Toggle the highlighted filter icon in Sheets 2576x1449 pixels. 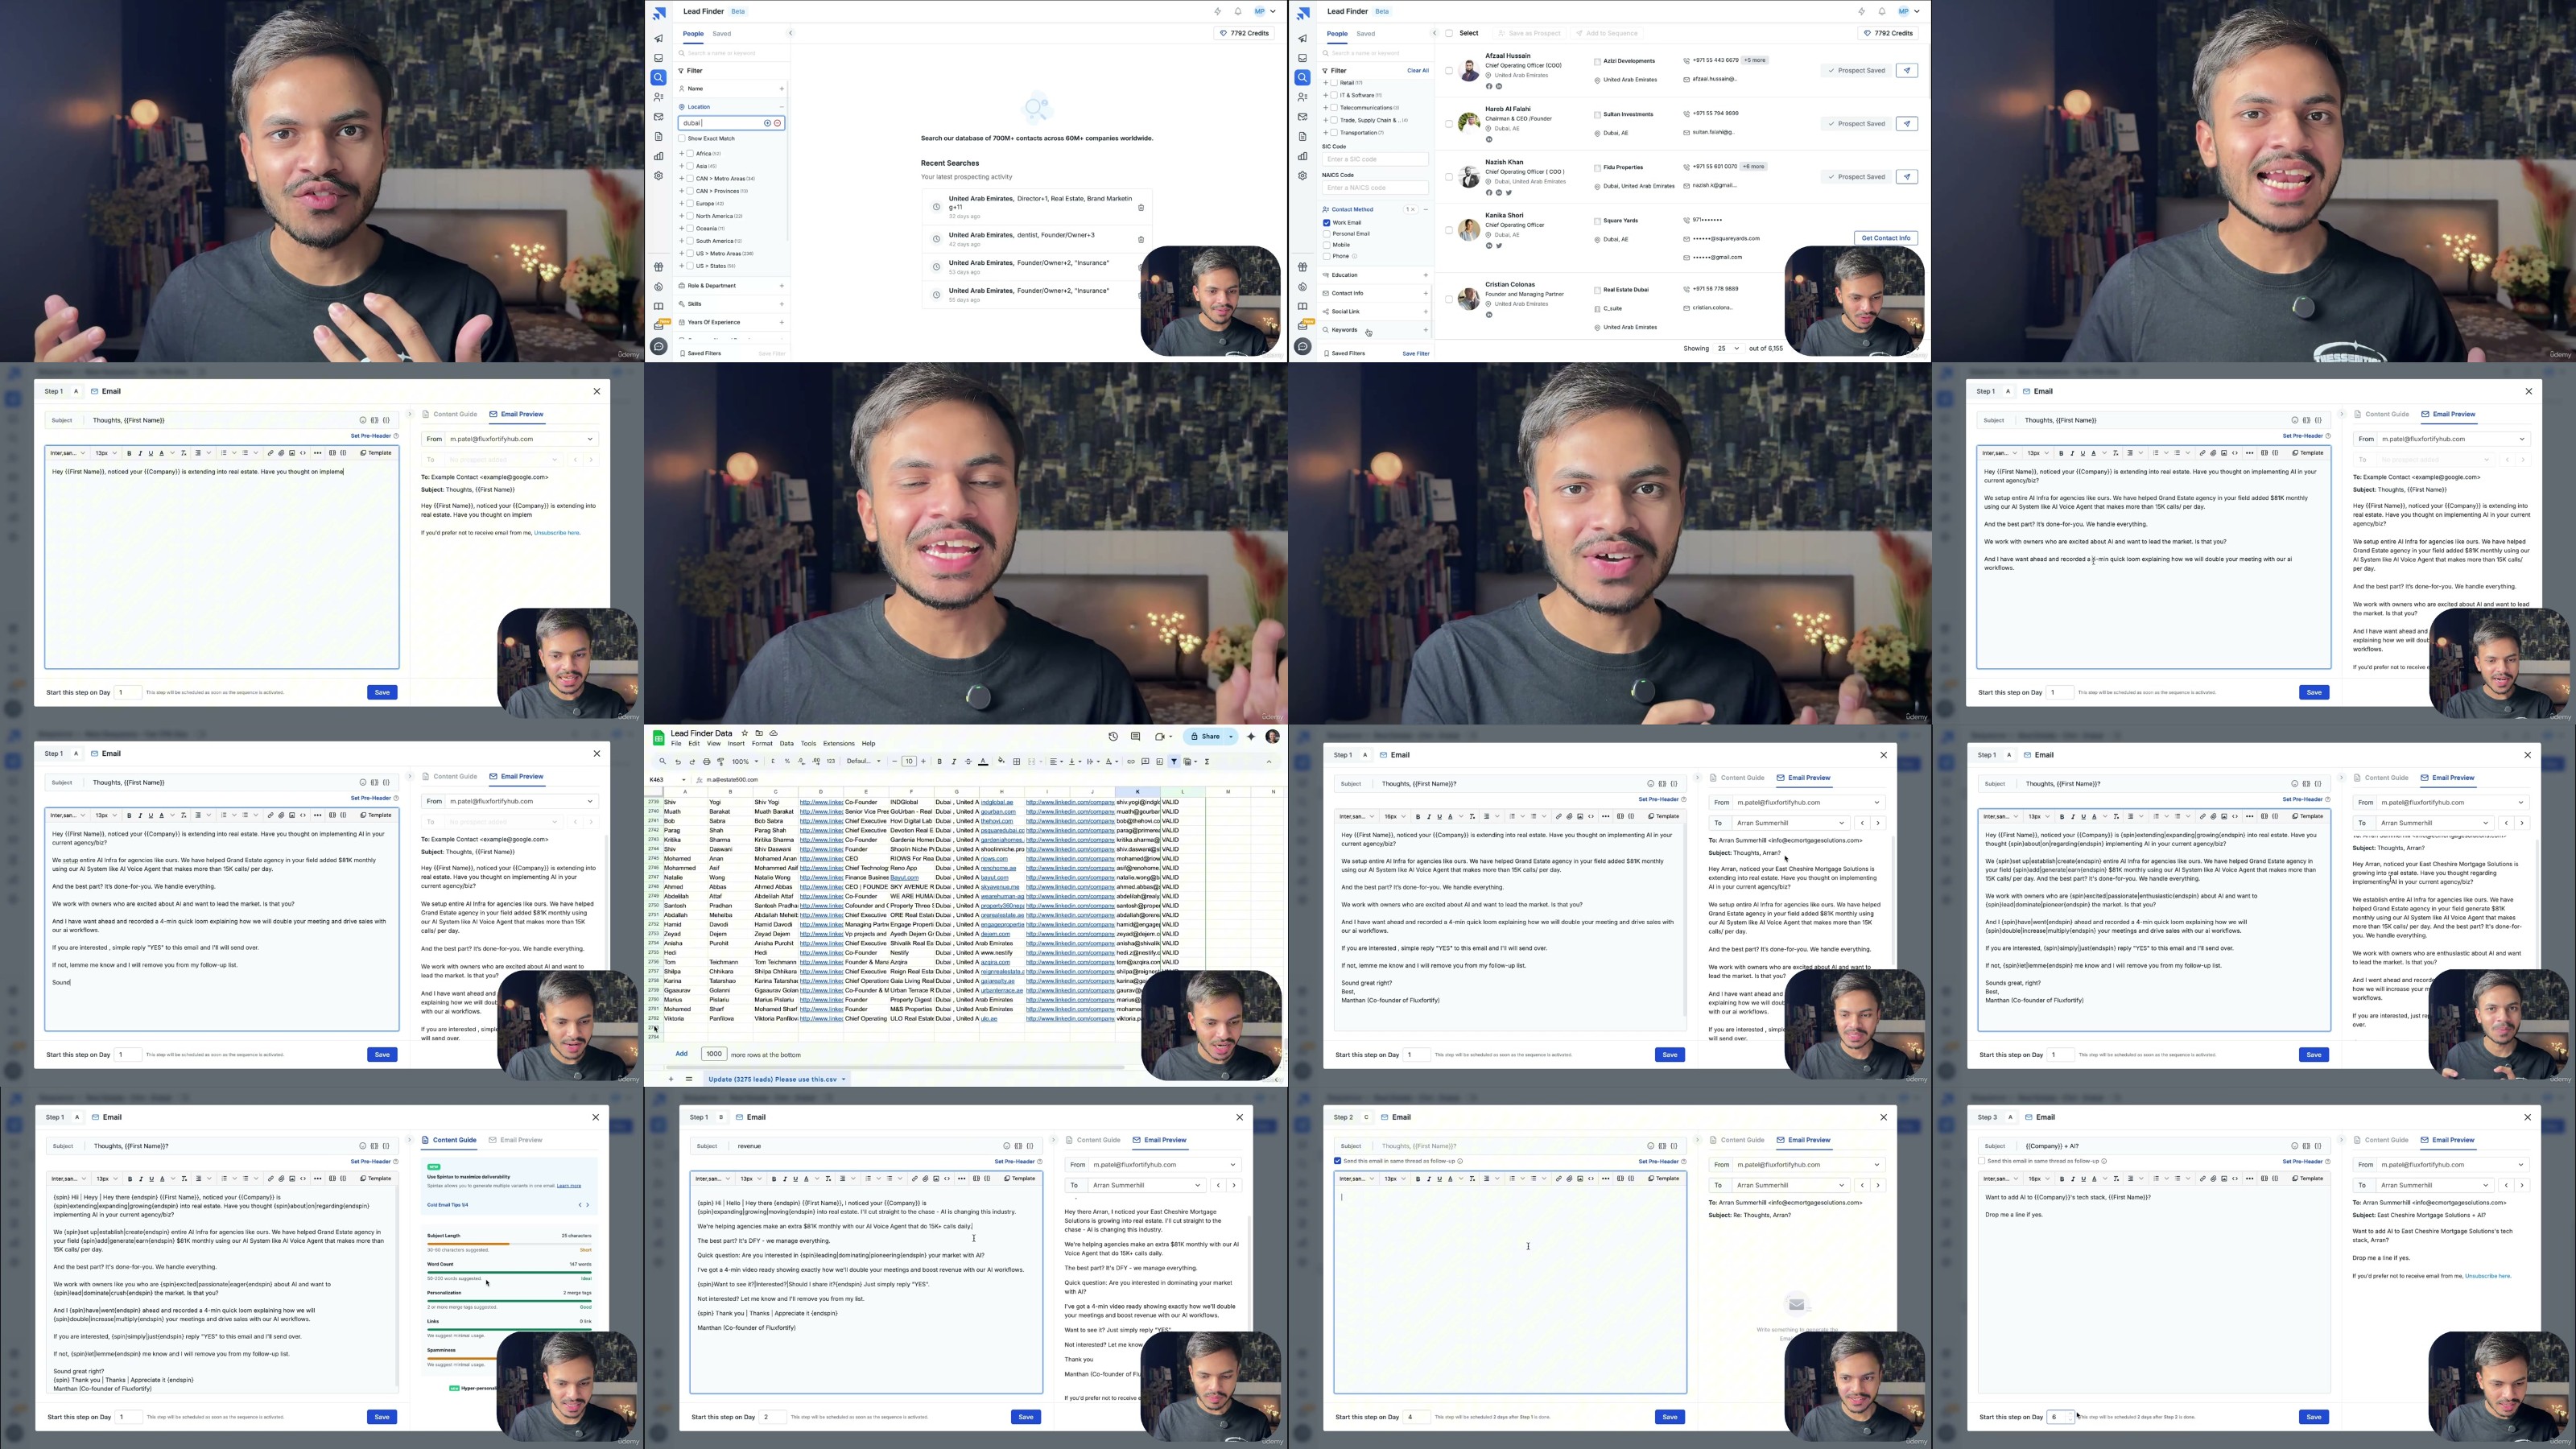(1174, 762)
